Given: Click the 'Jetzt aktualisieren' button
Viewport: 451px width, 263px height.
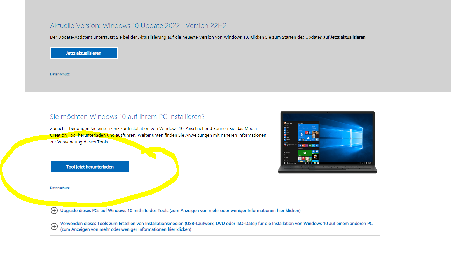Looking at the screenshot, I should click(x=84, y=53).
